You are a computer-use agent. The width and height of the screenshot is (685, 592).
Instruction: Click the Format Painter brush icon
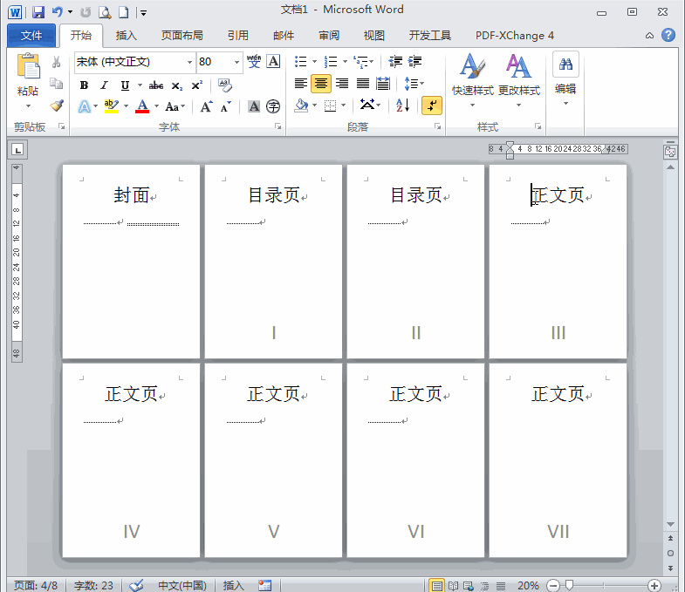(57, 105)
